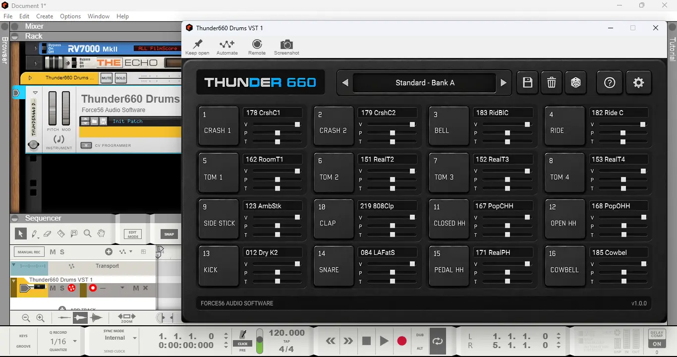Open the Options menu

click(x=70, y=16)
